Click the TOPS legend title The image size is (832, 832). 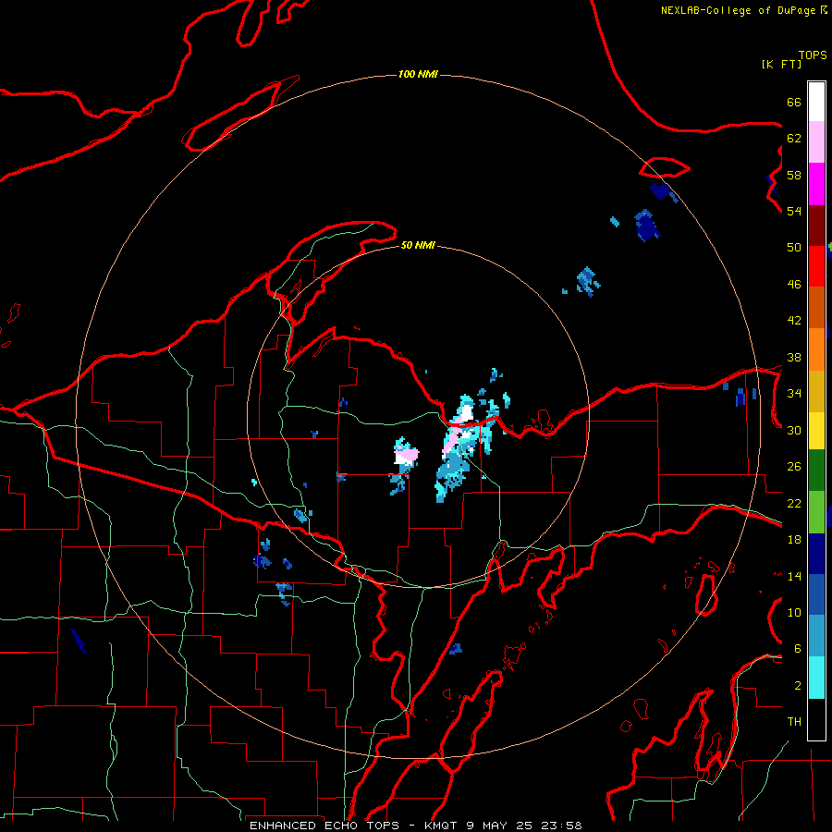(x=813, y=55)
